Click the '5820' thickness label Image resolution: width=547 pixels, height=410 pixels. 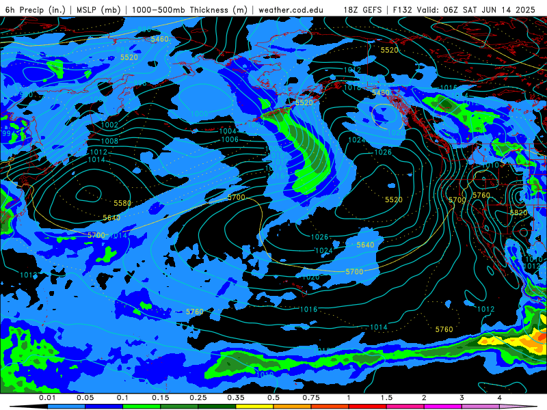coord(518,213)
